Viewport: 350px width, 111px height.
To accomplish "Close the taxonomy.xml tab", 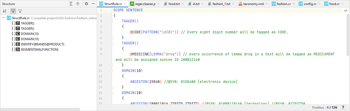I will [267, 4].
